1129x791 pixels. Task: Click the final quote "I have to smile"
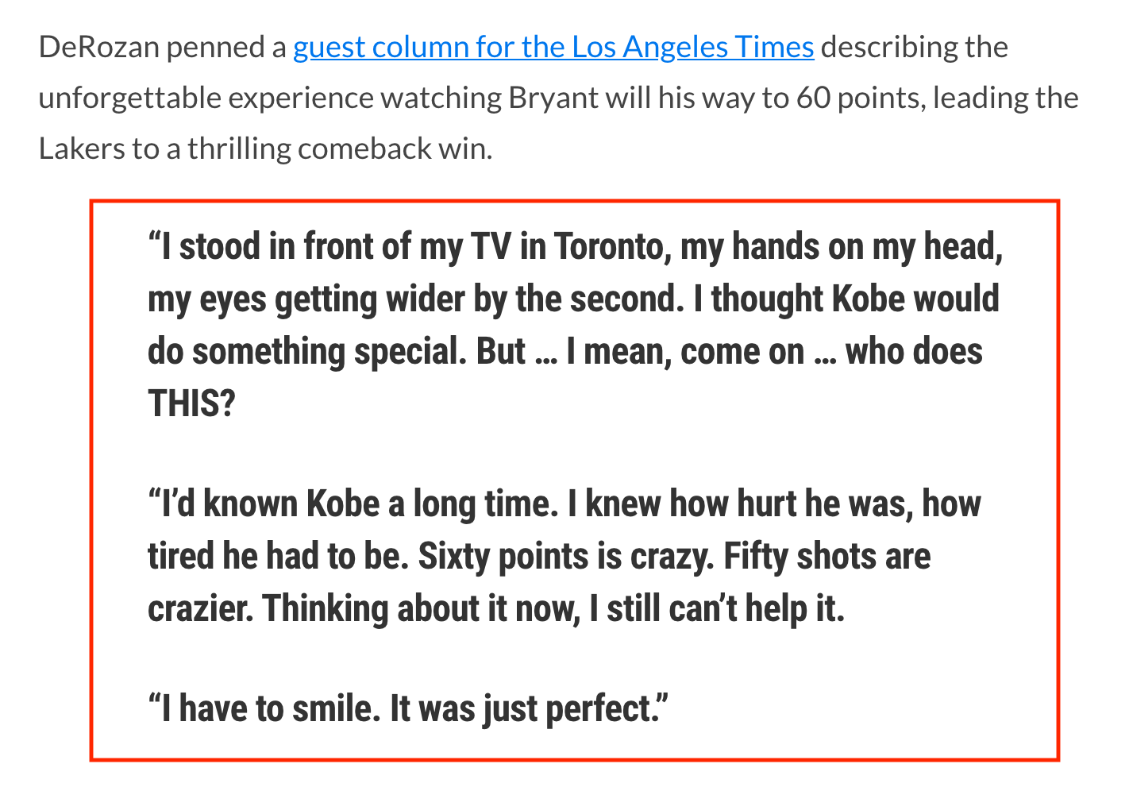coord(408,708)
